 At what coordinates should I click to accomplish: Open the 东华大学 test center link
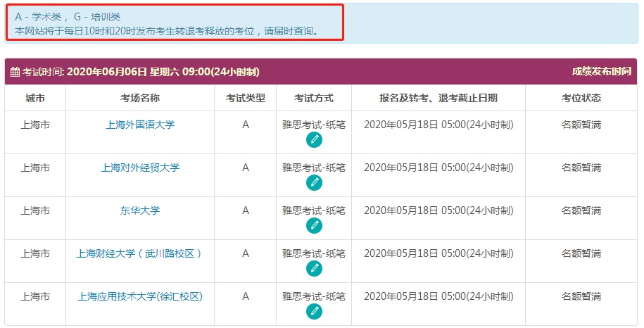point(140,210)
